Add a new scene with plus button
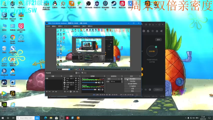 coord(47,92)
